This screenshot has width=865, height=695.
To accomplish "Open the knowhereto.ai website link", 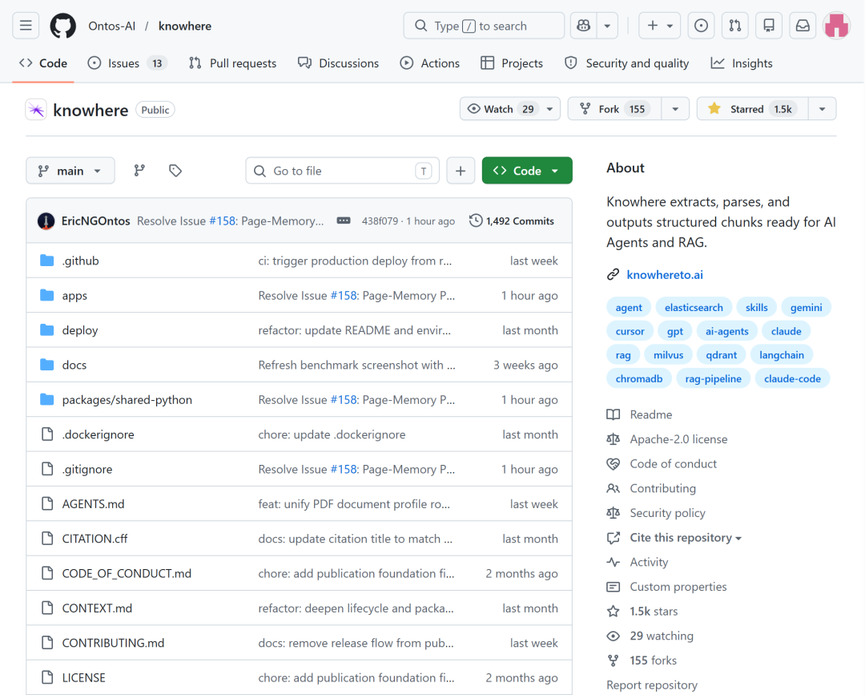I will (665, 274).
